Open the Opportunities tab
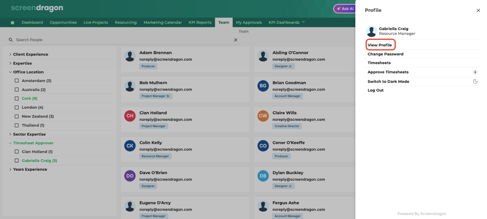Screen dimensions: 487x219 pyautogui.click(x=63, y=22)
